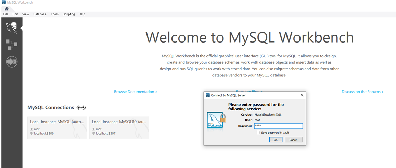This screenshot has width=396, height=168.
Task: Open the Tools menu
Action: tap(54, 14)
